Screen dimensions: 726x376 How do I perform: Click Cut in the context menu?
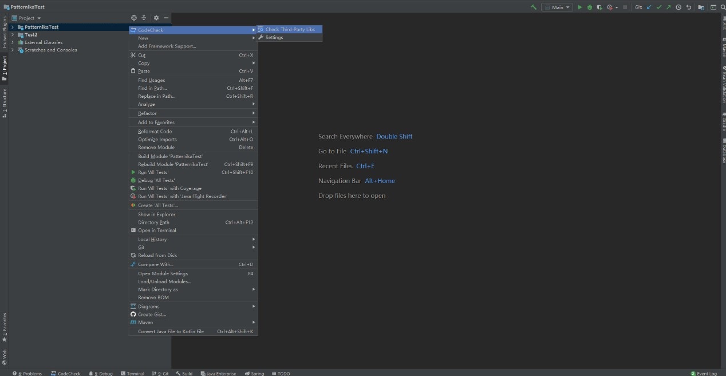tap(194, 56)
